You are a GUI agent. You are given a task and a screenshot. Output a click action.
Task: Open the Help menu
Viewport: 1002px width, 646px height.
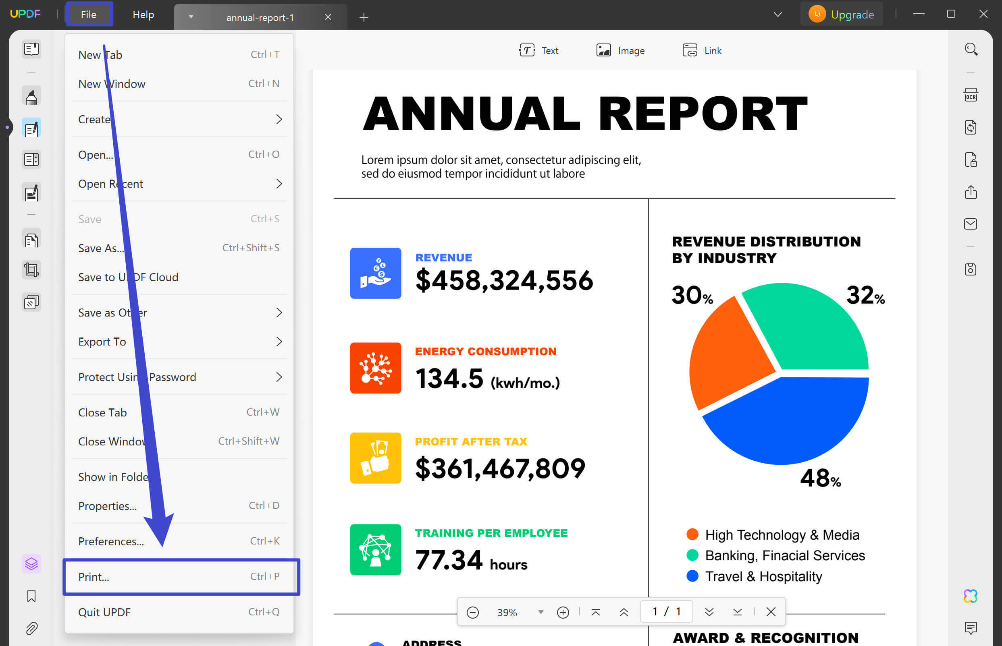143,14
